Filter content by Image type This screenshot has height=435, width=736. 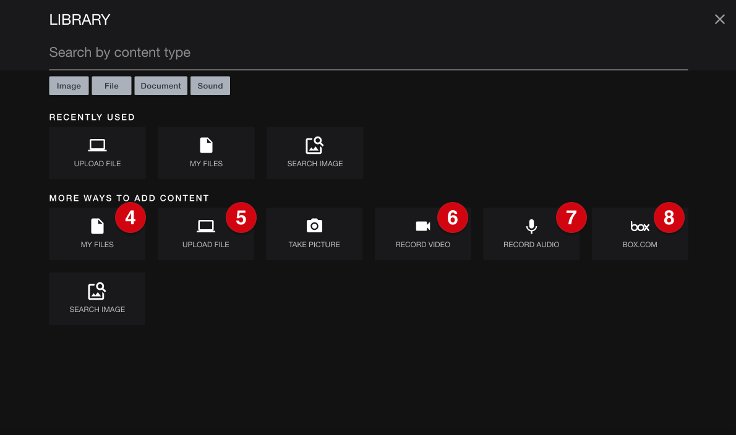(x=69, y=86)
